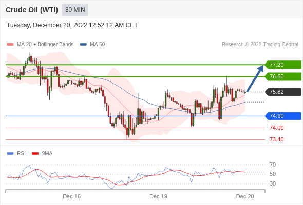Click the Dec 19 date axis label
This screenshot has height=205, width=303.
point(158,196)
